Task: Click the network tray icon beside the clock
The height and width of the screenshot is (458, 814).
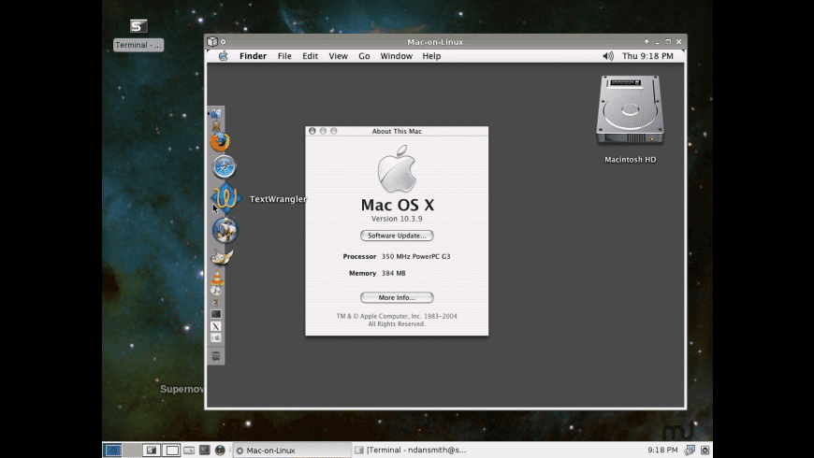Action: 690,451
